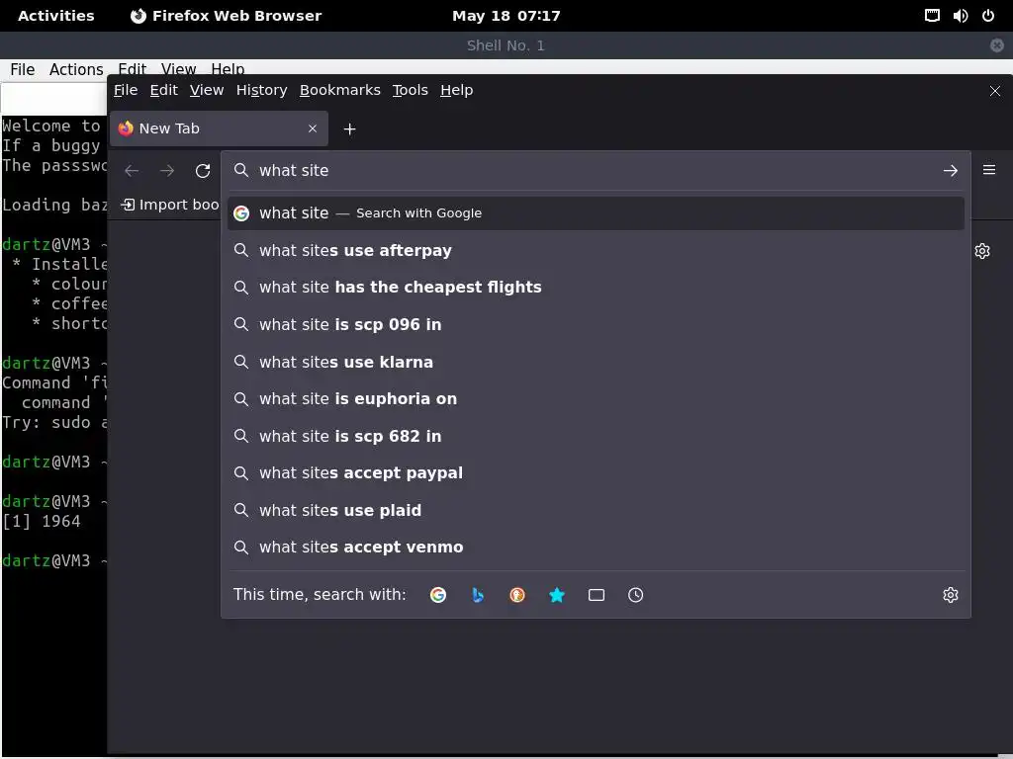This screenshot has height=759, width=1013.
Task: Click the Google search engine shortcut icon
Action: point(438,594)
